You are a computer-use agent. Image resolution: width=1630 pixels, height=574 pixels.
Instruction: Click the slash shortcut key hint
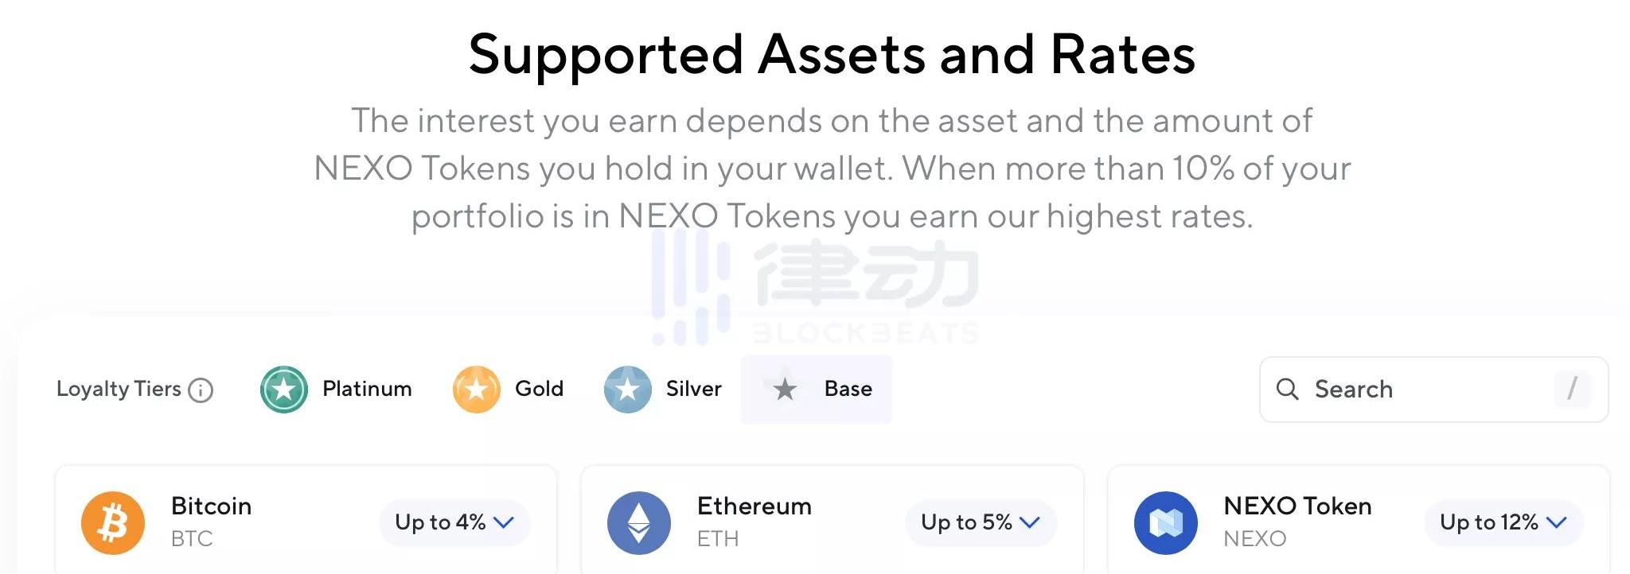(x=1572, y=389)
